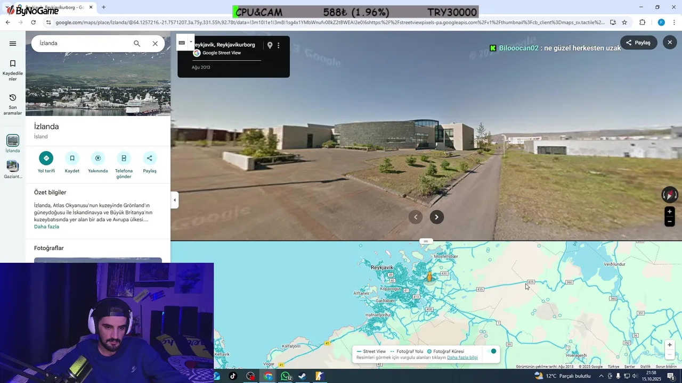Expand the keyboard icon dropdown arrow

point(191,41)
